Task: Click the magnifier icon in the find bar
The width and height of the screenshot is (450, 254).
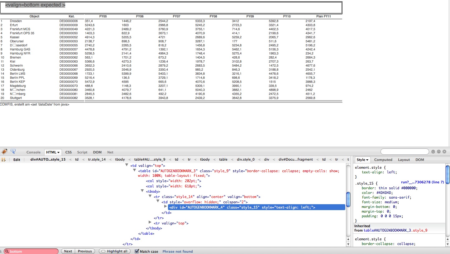Action: 7,252
